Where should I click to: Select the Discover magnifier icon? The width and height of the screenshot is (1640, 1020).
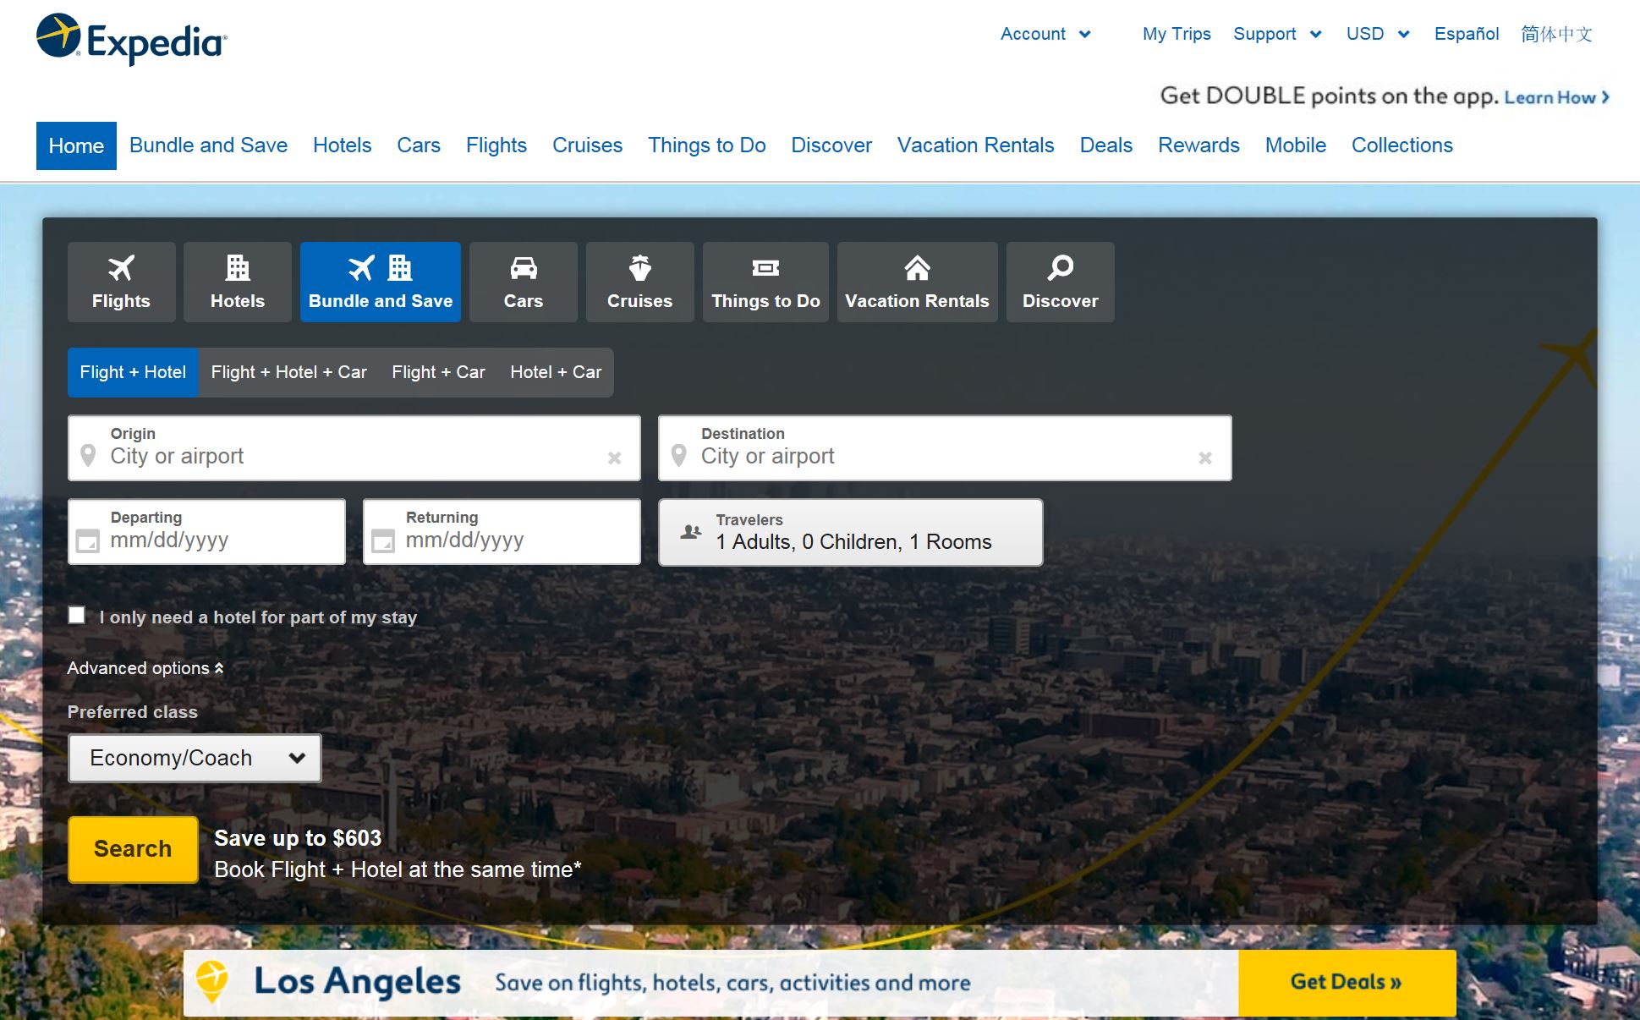[1060, 268]
